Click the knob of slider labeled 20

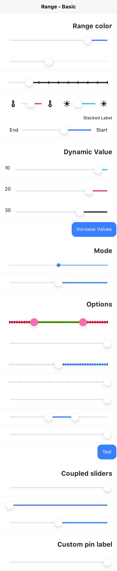tap(89, 191)
